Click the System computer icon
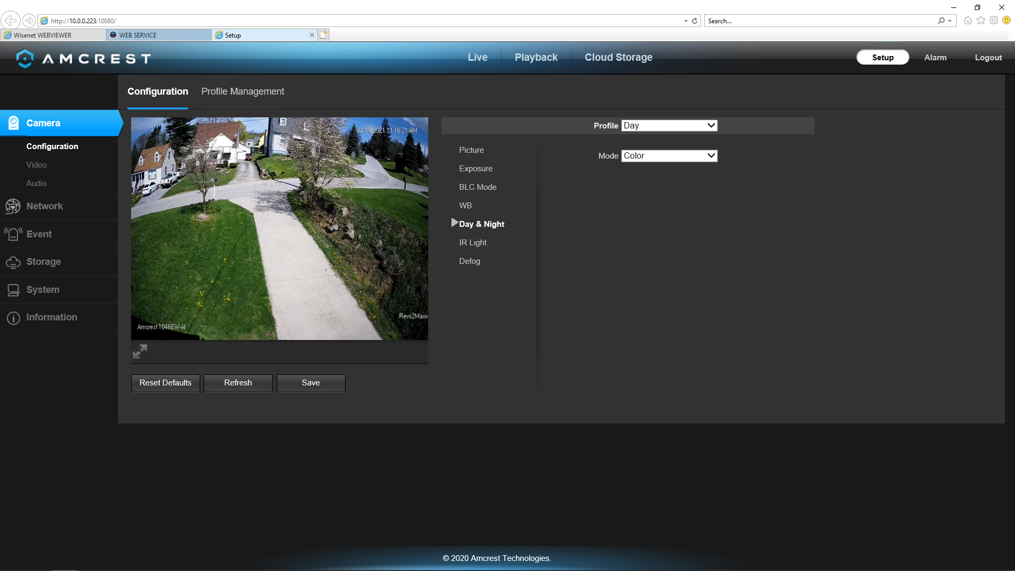Screen dimensions: 1015x571 point(13,290)
